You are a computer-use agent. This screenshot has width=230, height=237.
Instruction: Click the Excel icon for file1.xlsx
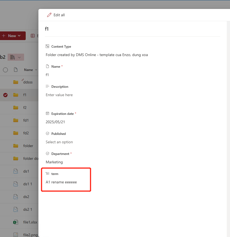[16, 222]
